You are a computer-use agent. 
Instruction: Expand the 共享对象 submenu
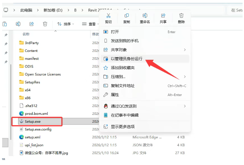(119, 50)
